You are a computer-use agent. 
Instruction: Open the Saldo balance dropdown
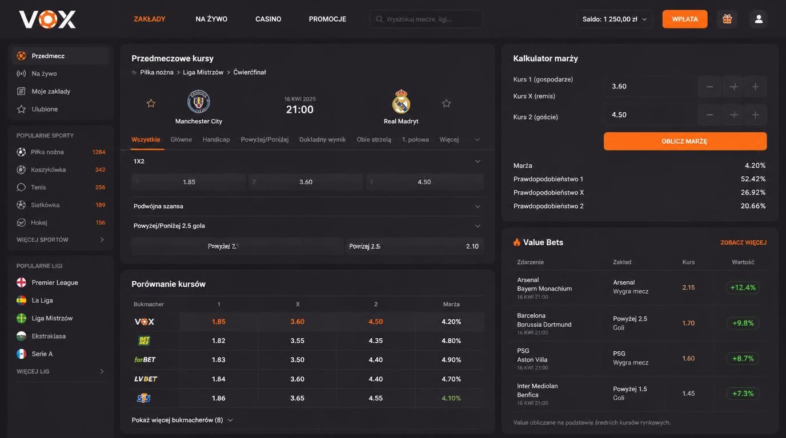(615, 19)
